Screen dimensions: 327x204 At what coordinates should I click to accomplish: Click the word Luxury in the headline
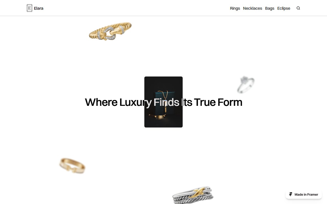[136, 103]
